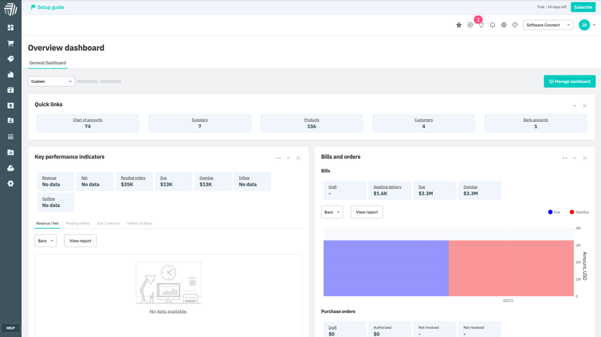Screen dimensions: 601x337
Task: Expand the Software Connect company dropdown
Action: click(x=547, y=25)
